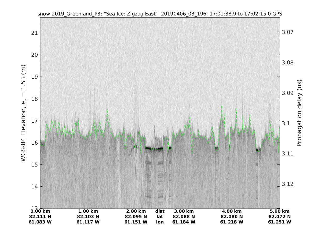Click the "lon" legend label on x-axis
This screenshot has height=232, width=309.
click(160, 222)
